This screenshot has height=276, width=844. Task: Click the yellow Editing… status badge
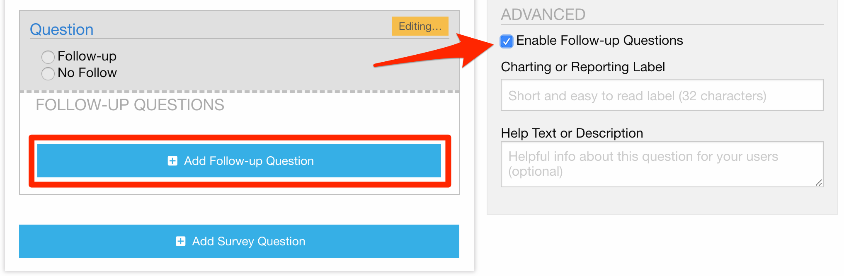point(420,26)
